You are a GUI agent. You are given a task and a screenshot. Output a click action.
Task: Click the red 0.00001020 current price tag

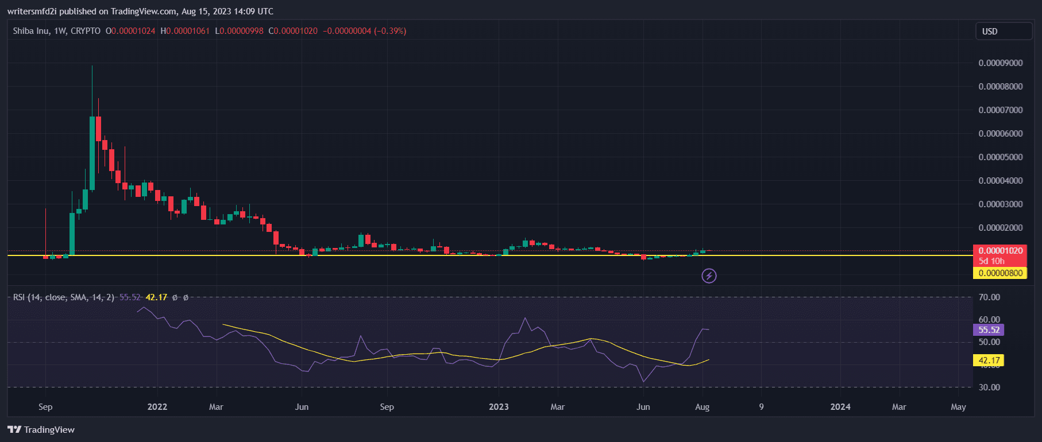point(1001,251)
